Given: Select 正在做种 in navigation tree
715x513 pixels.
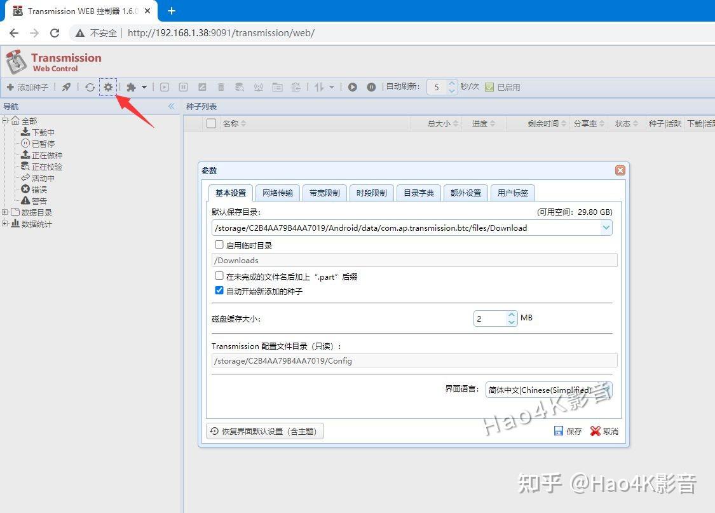Looking at the screenshot, I should tap(41, 155).
